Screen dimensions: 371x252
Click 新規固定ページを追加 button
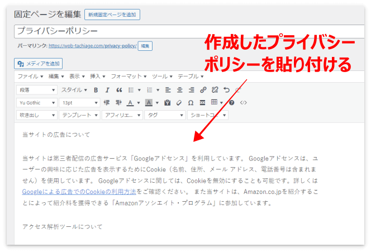(x=112, y=15)
